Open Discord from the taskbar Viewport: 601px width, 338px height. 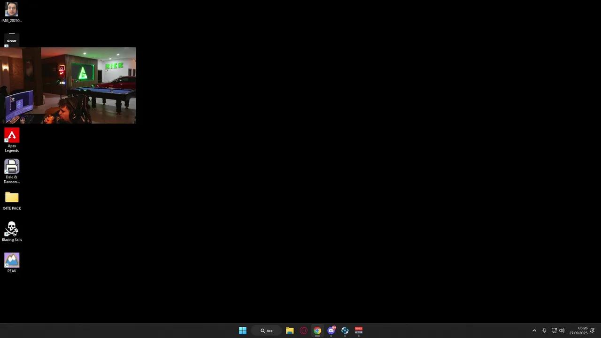tap(331, 330)
